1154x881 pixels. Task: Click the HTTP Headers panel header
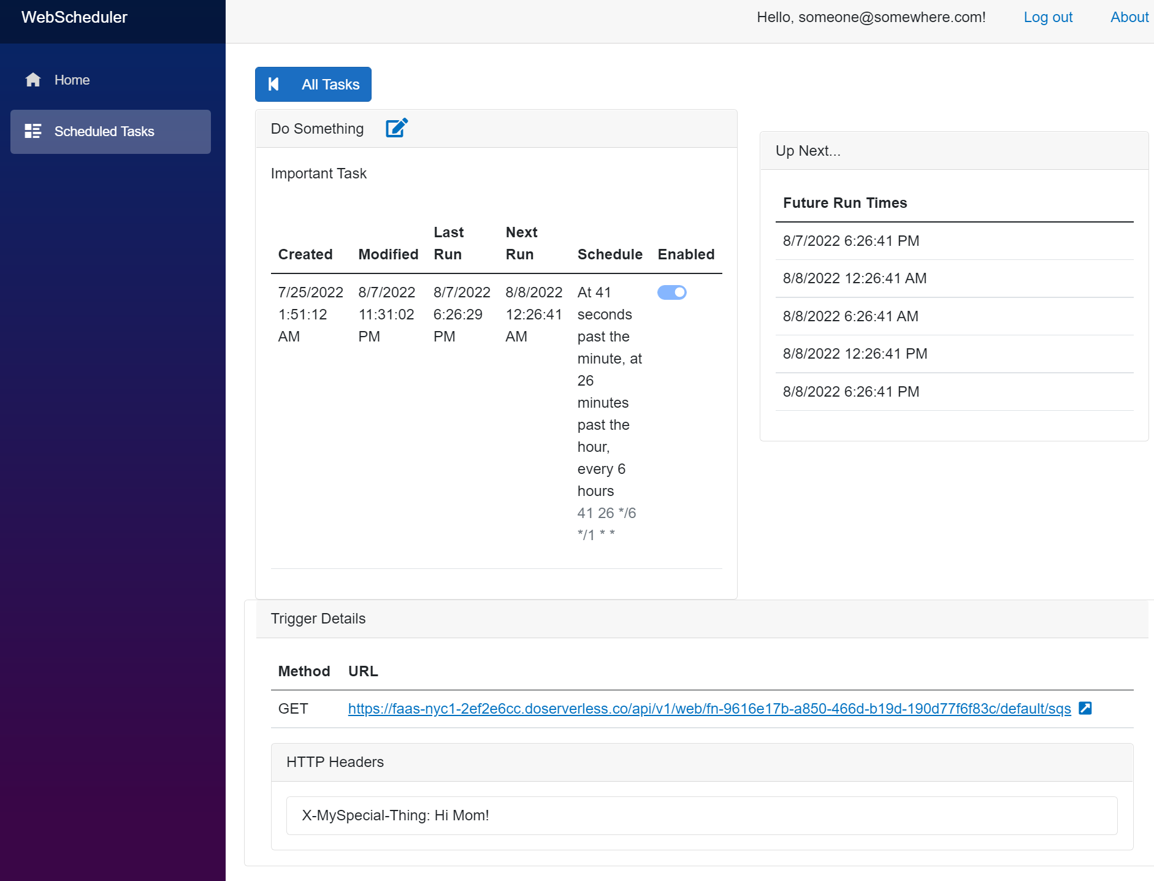click(335, 762)
